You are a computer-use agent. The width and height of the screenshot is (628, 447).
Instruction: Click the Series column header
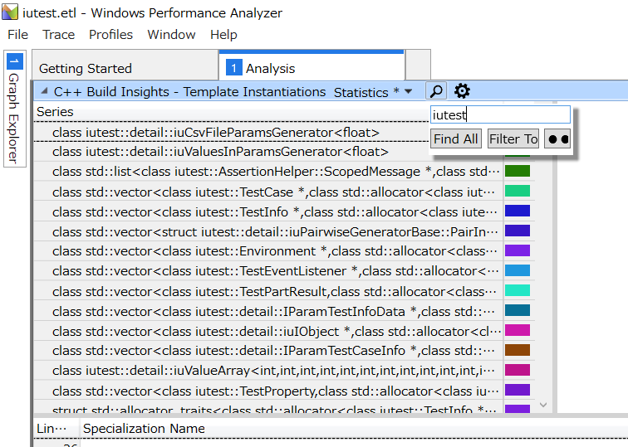coord(55,112)
